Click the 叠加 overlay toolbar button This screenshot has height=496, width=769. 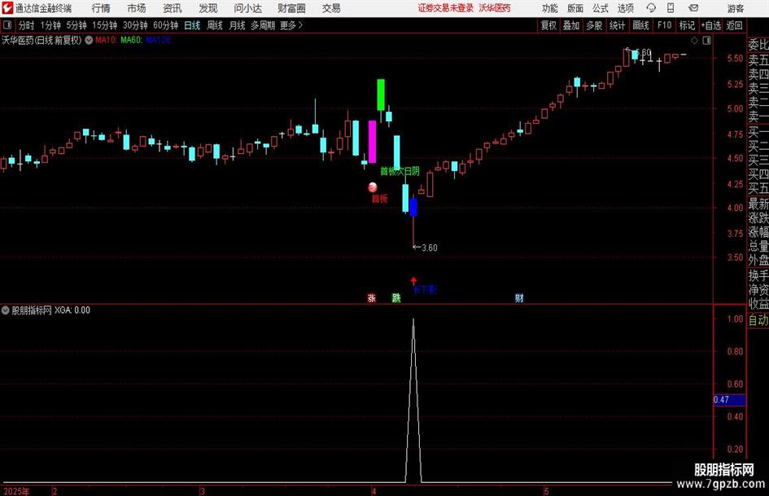tap(571, 25)
